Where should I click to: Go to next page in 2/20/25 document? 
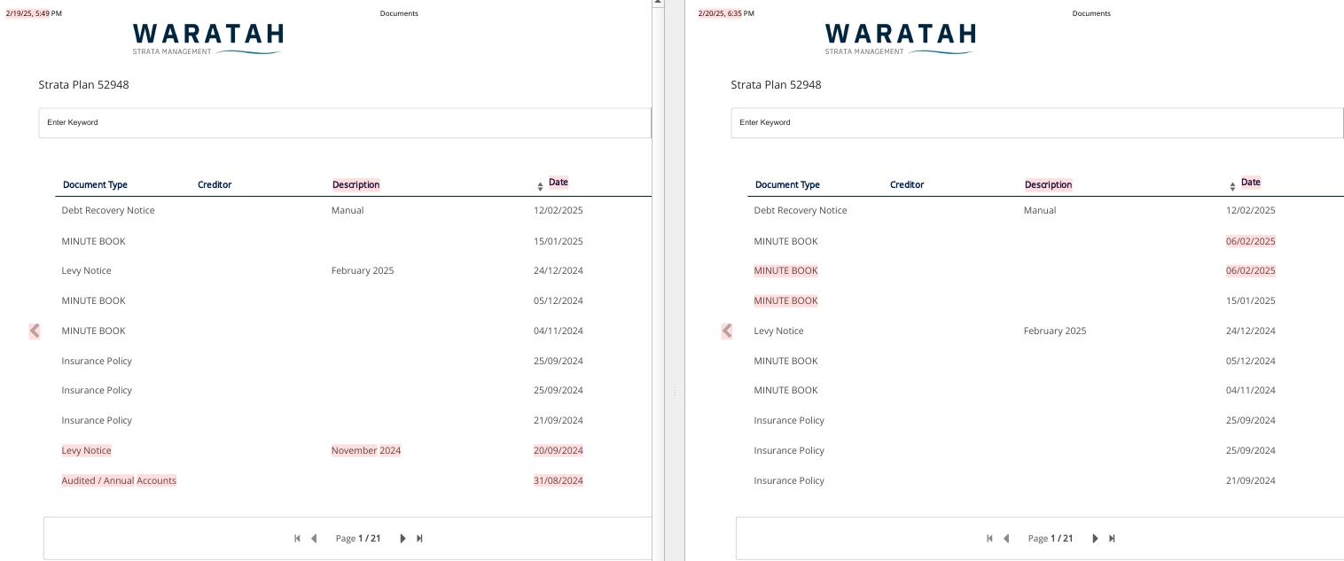(x=1095, y=538)
